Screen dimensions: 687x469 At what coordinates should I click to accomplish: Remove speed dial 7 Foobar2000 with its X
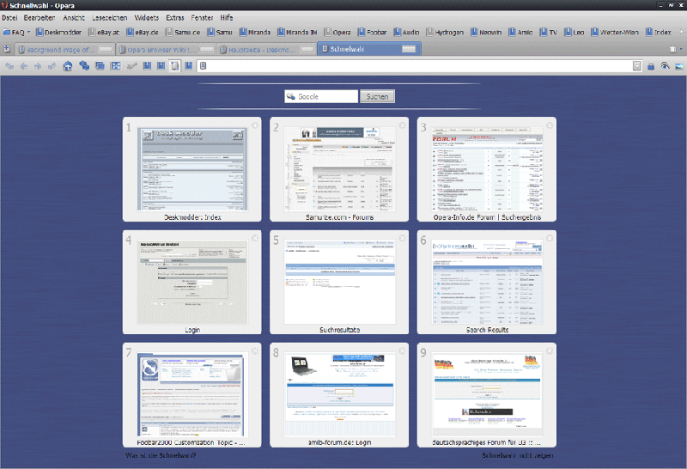click(255, 351)
